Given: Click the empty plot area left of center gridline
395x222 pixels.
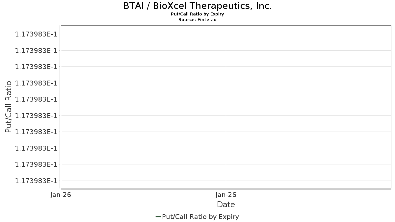Looking at the screenshot, I should [143, 107].
